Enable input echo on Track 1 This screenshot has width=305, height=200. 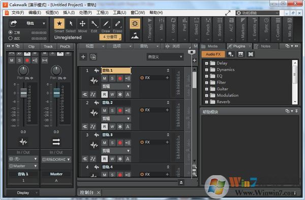click(x=128, y=78)
